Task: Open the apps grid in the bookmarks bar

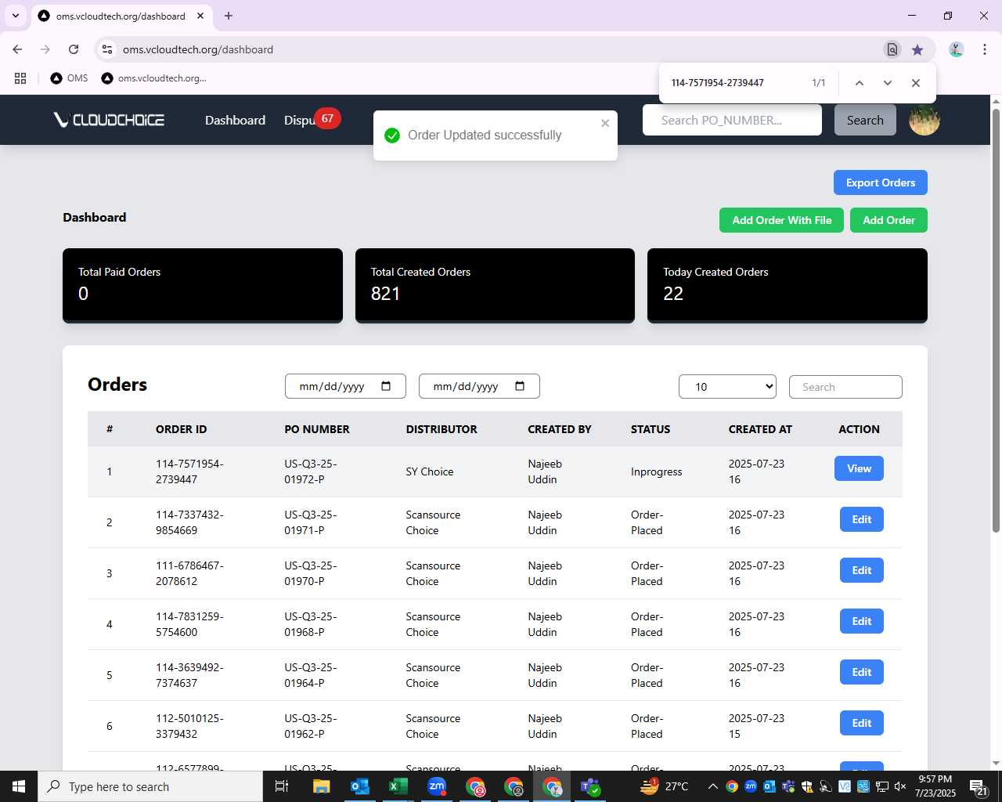Action: [x=20, y=78]
